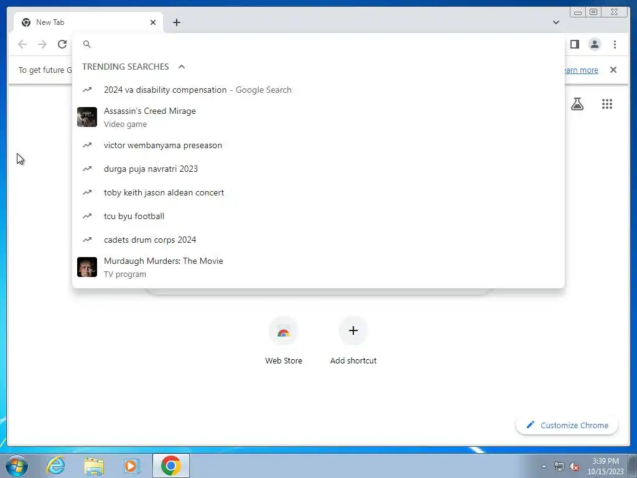637x478 pixels.
Task: Show hidden system tray icons
Action: [x=544, y=466]
